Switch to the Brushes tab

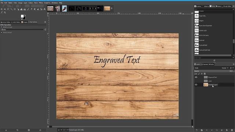(x=198, y=6)
